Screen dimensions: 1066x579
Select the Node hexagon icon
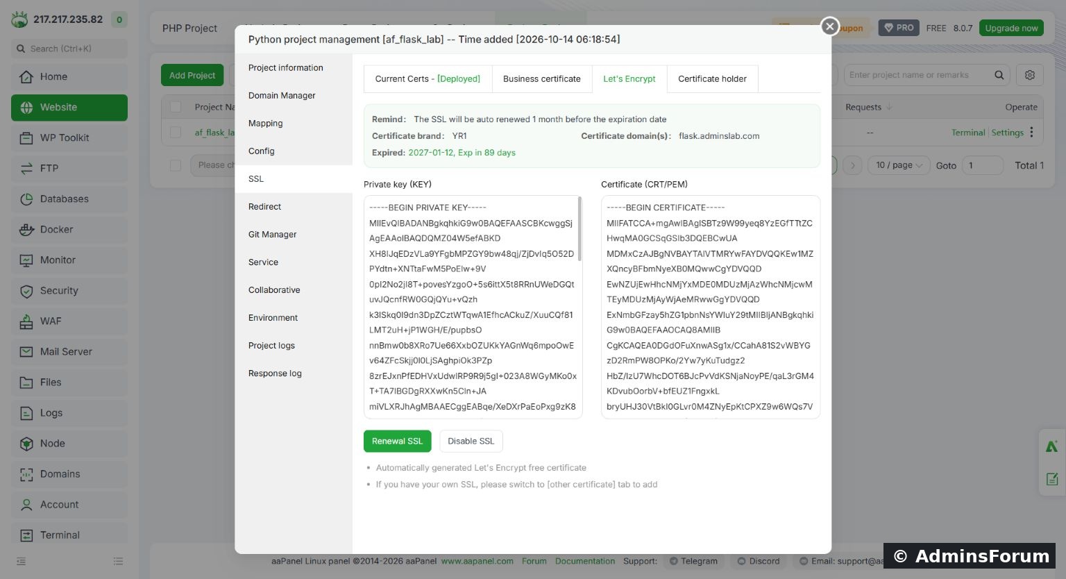(x=26, y=444)
